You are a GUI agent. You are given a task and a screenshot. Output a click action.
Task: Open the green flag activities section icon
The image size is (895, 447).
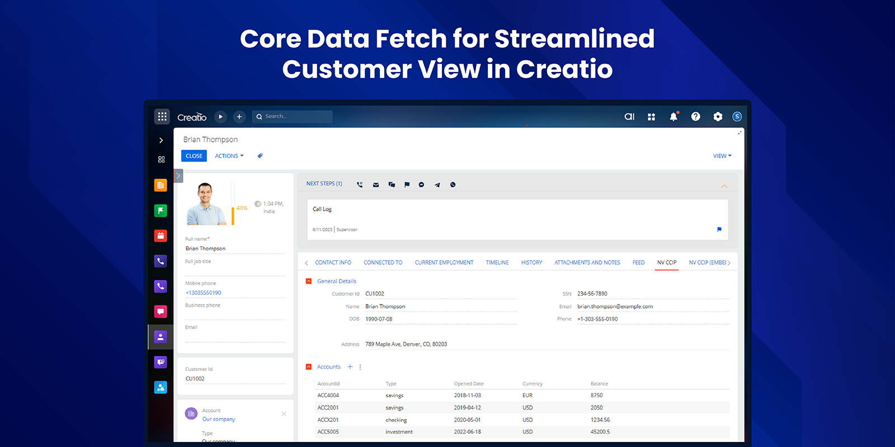(161, 211)
